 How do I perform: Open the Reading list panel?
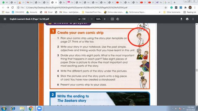point(190,12)
